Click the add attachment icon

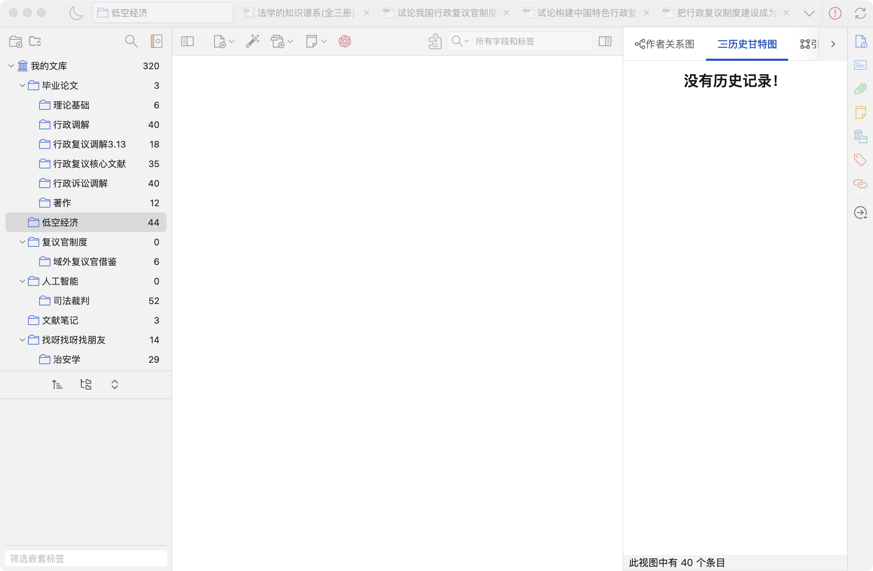point(278,42)
